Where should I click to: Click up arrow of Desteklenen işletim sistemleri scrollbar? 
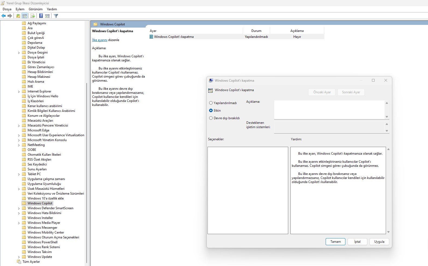pos(387,124)
